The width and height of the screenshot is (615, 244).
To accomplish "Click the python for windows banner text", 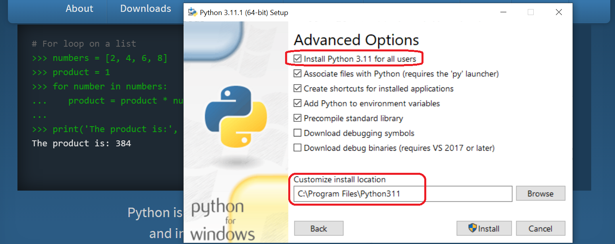I will [222, 221].
